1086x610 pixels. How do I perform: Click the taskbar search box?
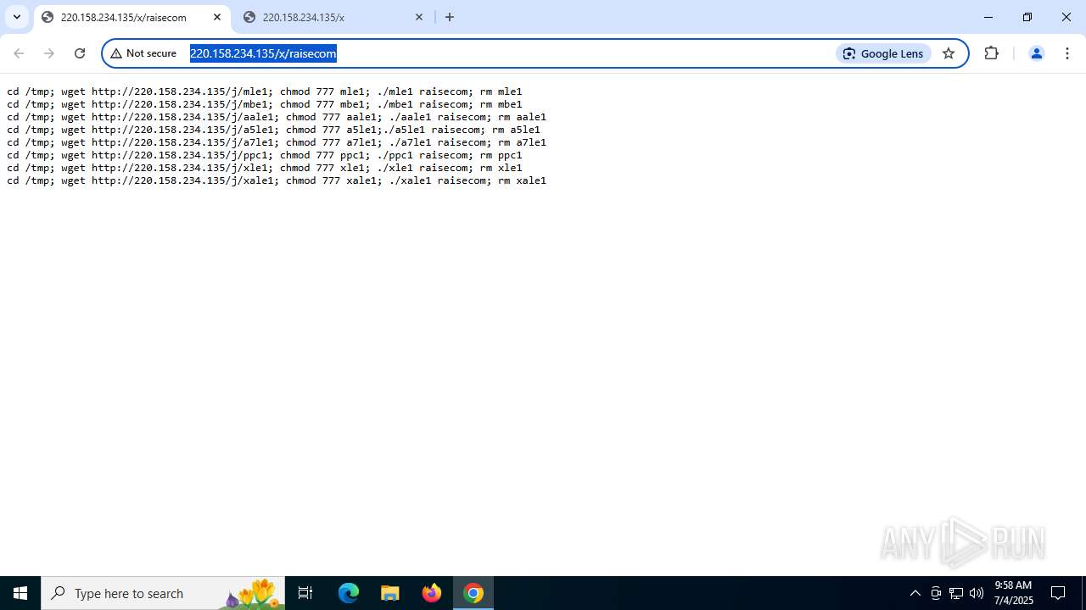click(163, 593)
